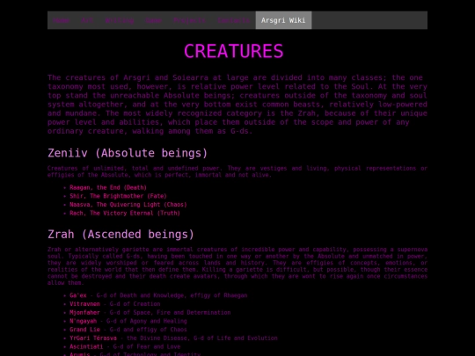
Task: Click the Zrah (Ascended beings) heading
Action: (121, 234)
